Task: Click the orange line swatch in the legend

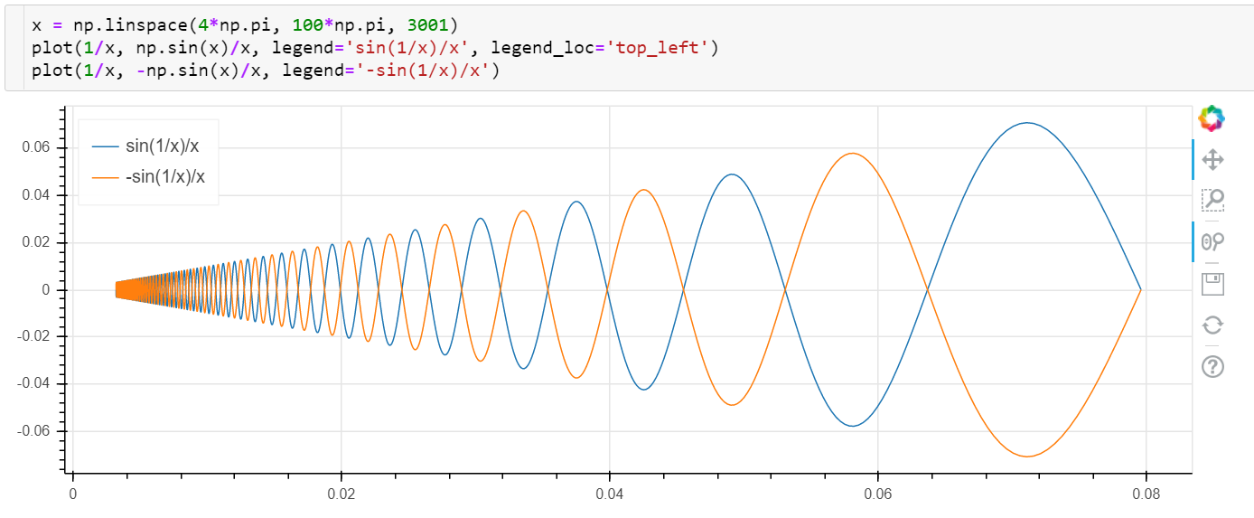Action: coord(105,177)
